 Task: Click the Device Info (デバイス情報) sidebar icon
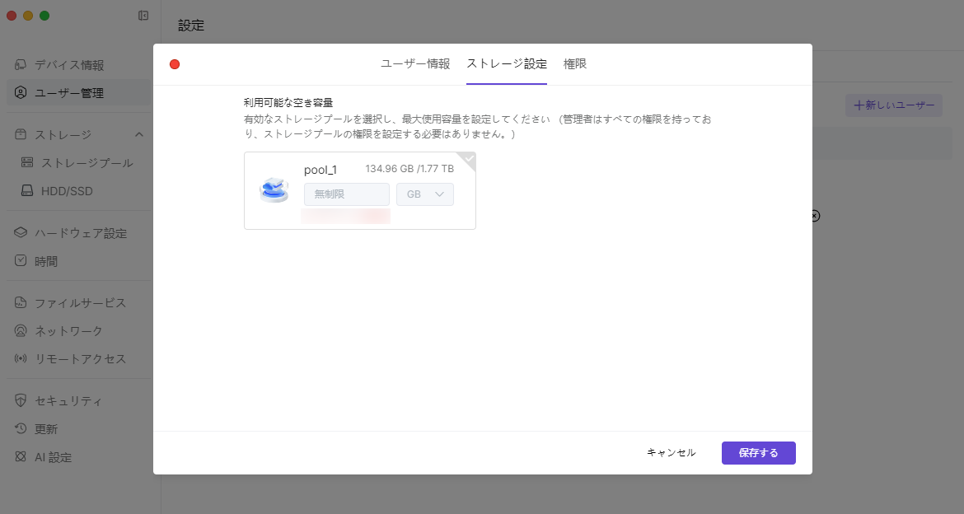pos(21,65)
